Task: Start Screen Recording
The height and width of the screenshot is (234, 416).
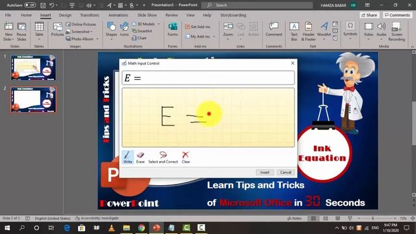Action: click(x=396, y=32)
